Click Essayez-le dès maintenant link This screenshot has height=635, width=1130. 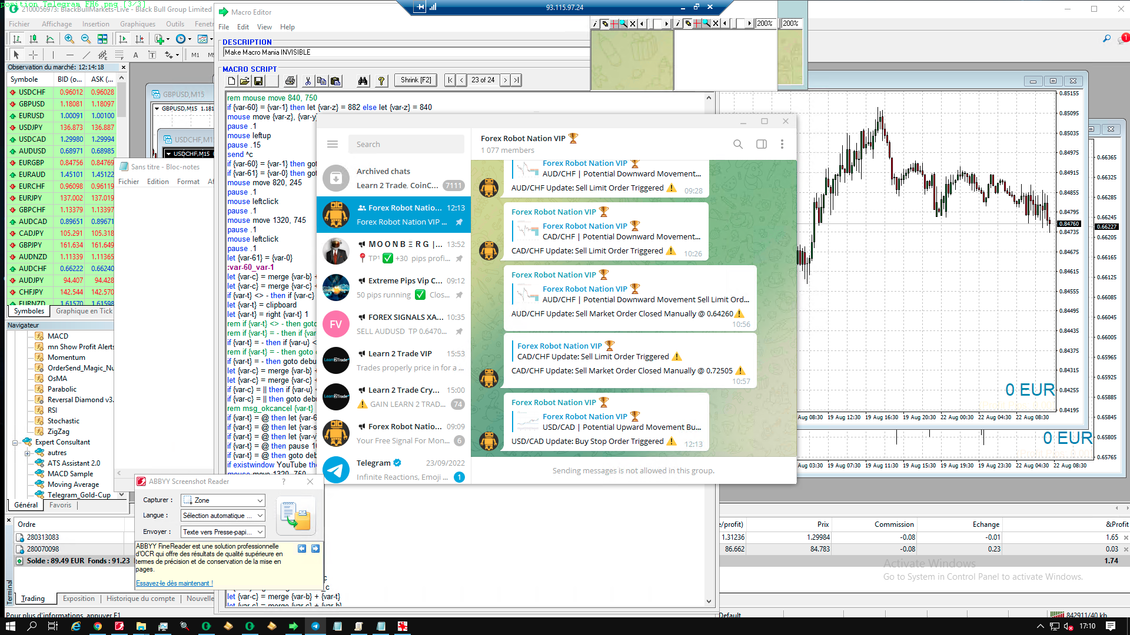174,583
